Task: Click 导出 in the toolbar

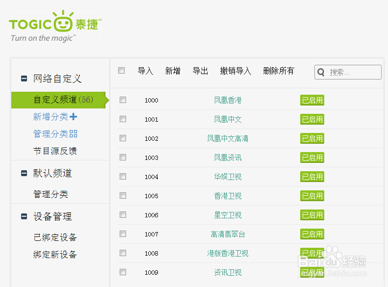Action: 200,71
